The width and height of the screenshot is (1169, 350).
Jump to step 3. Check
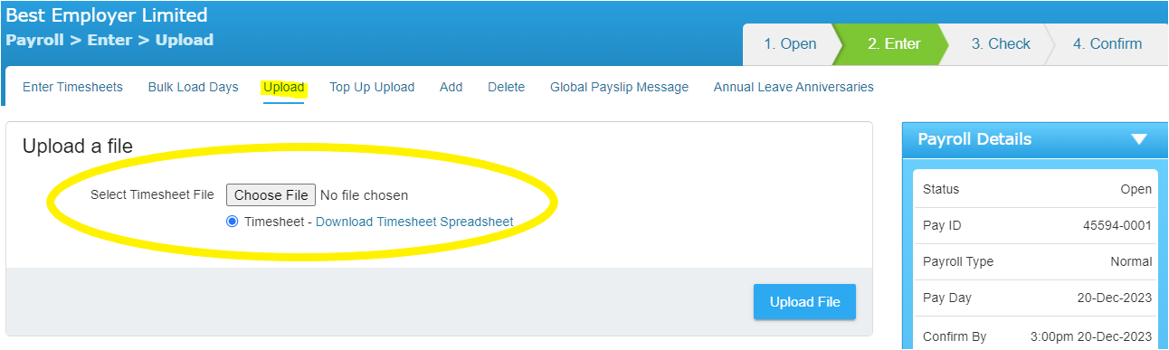[1001, 43]
